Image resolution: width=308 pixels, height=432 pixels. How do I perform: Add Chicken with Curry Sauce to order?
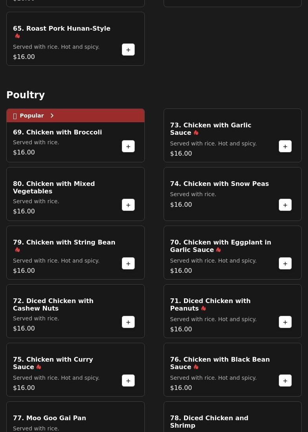[128, 381]
